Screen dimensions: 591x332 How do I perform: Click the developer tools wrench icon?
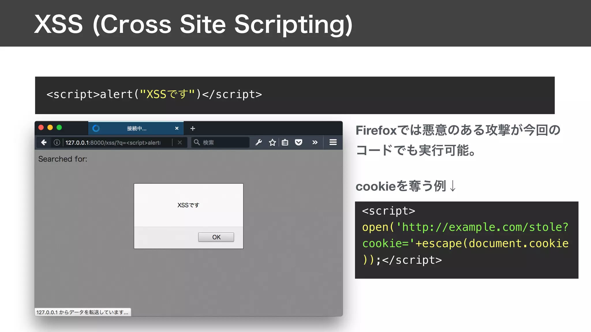click(x=259, y=142)
